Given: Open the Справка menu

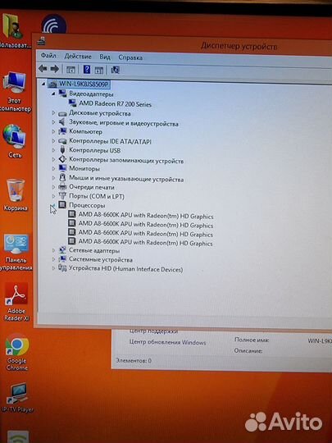Looking at the screenshot, I should pos(130,57).
